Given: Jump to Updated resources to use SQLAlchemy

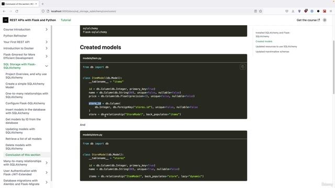Looking at the screenshot, I should pyautogui.click(x=276, y=46).
